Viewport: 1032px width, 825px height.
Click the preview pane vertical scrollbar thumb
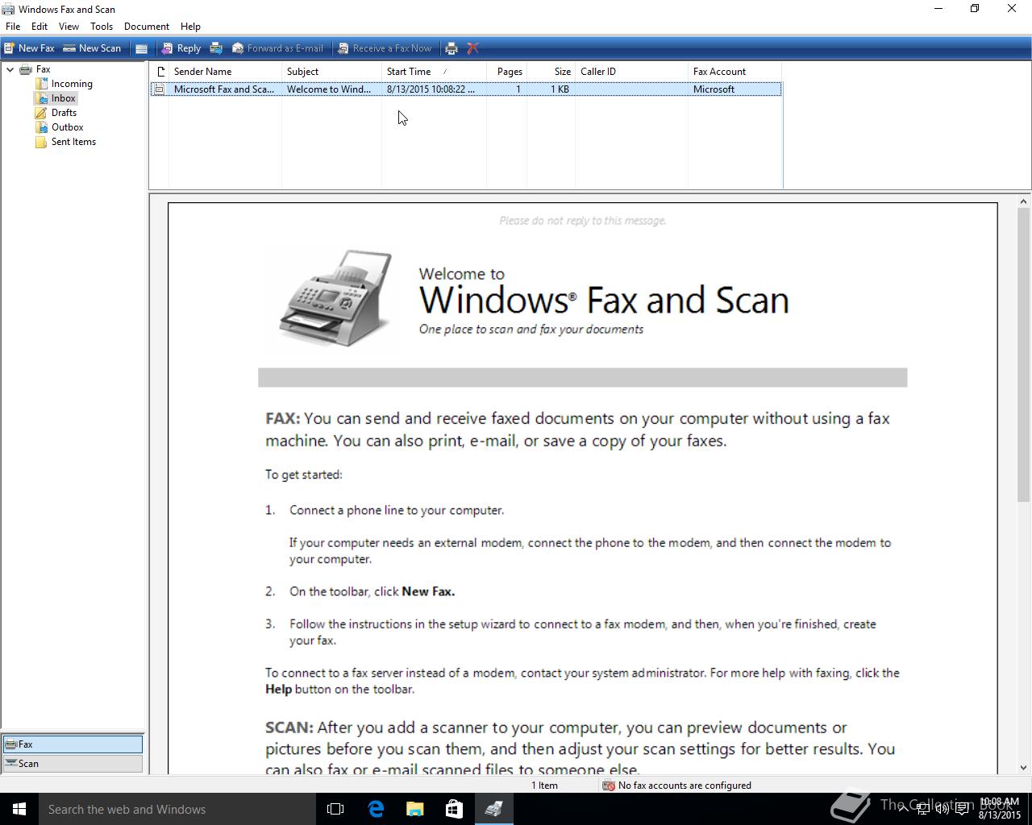click(1024, 356)
